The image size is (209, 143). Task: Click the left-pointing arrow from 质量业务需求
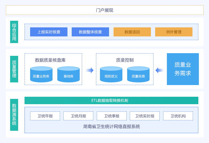(159, 70)
